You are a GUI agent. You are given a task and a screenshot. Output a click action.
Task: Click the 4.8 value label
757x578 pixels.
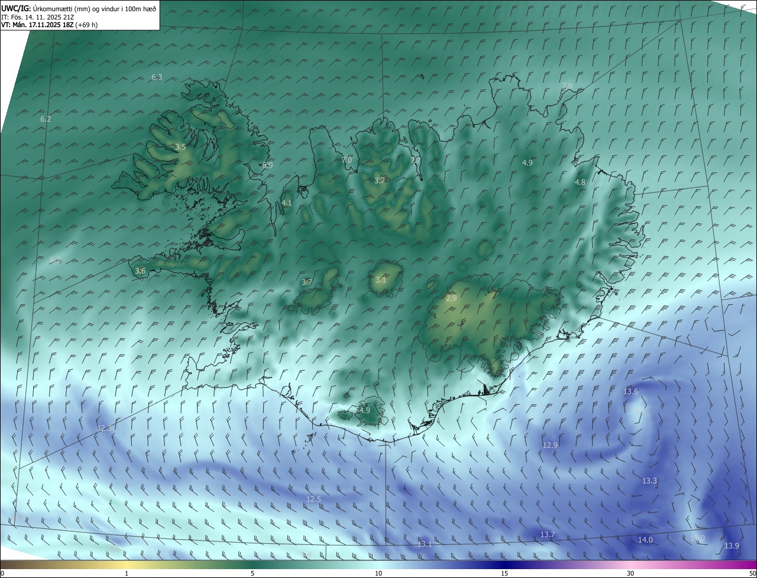point(580,183)
